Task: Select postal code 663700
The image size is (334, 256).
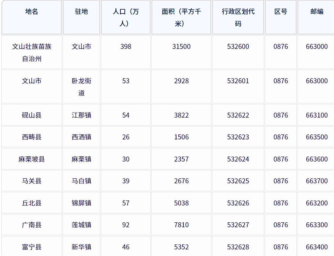Action: (317, 181)
